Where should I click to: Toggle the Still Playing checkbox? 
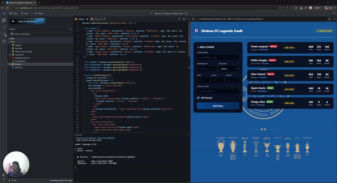coord(198,98)
